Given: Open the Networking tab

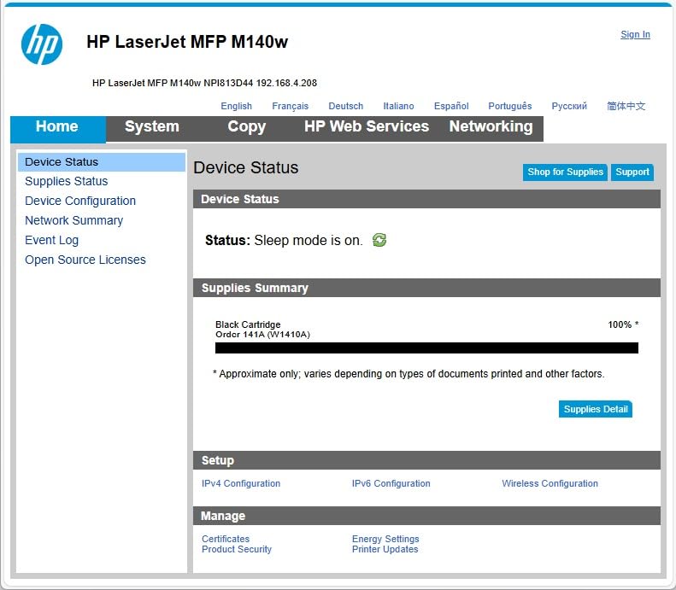Looking at the screenshot, I should pos(491,126).
